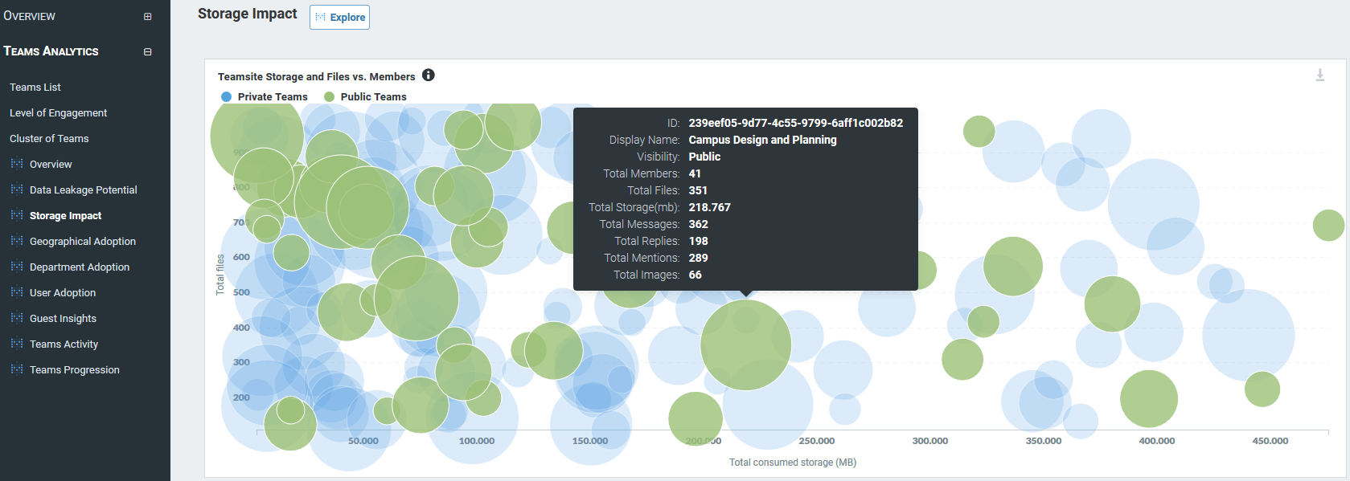Click the User Adoption report icon
The width and height of the screenshot is (1350, 481).
click(17, 292)
